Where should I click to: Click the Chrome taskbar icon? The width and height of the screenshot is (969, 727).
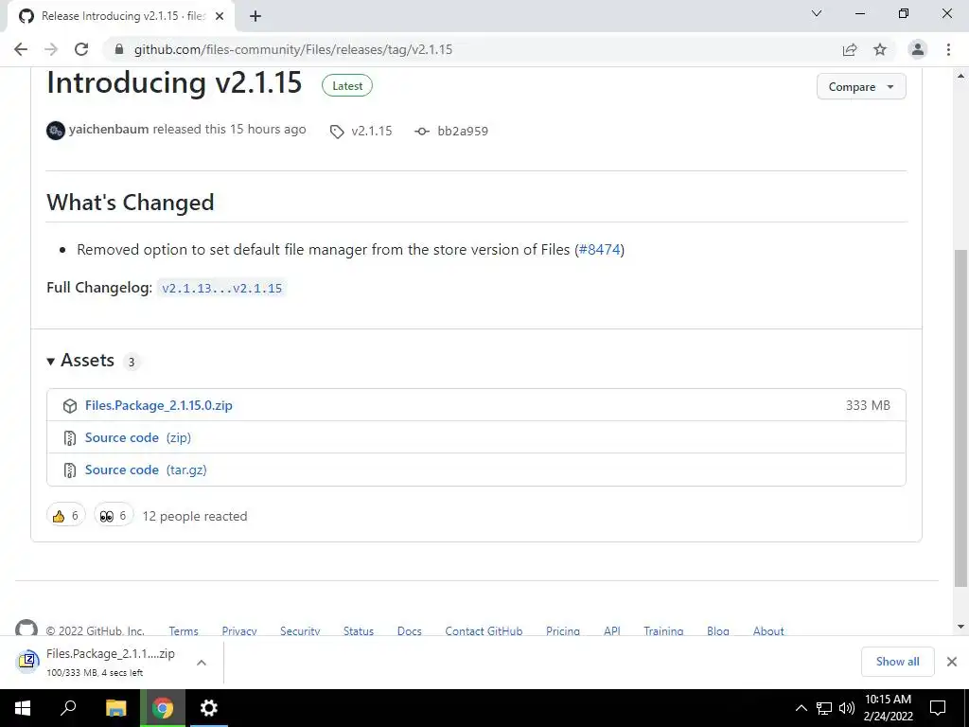pyautogui.click(x=163, y=708)
